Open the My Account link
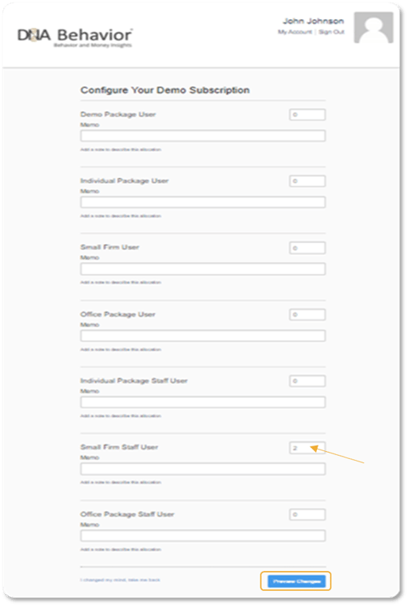The image size is (409, 606). click(295, 32)
